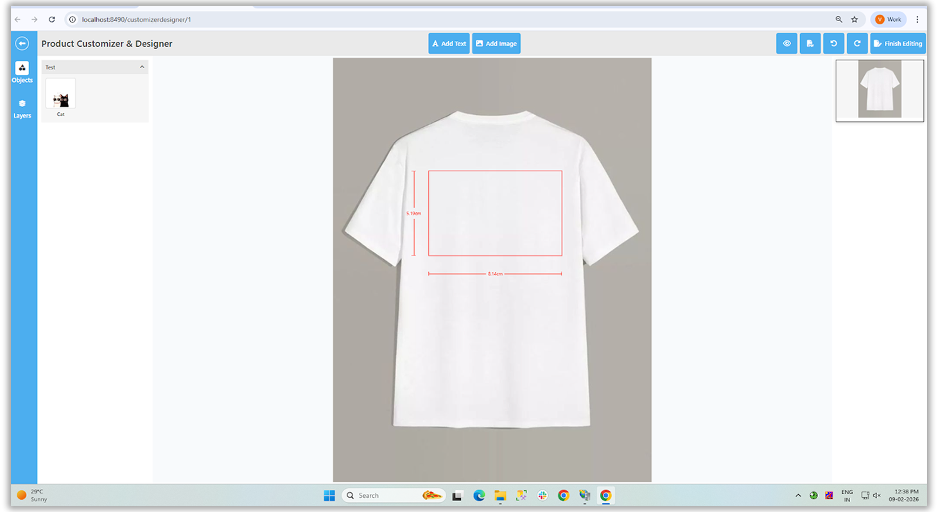Toggle the eye preview button
The height and width of the screenshot is (512, 938).
point(786,44)
